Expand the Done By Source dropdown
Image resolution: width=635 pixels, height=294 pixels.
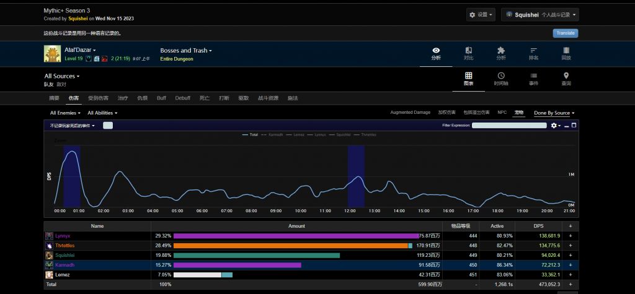[554, 113]
